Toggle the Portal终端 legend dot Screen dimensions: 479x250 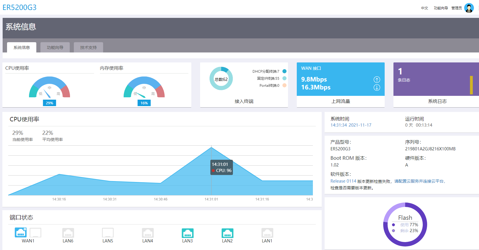284,85
